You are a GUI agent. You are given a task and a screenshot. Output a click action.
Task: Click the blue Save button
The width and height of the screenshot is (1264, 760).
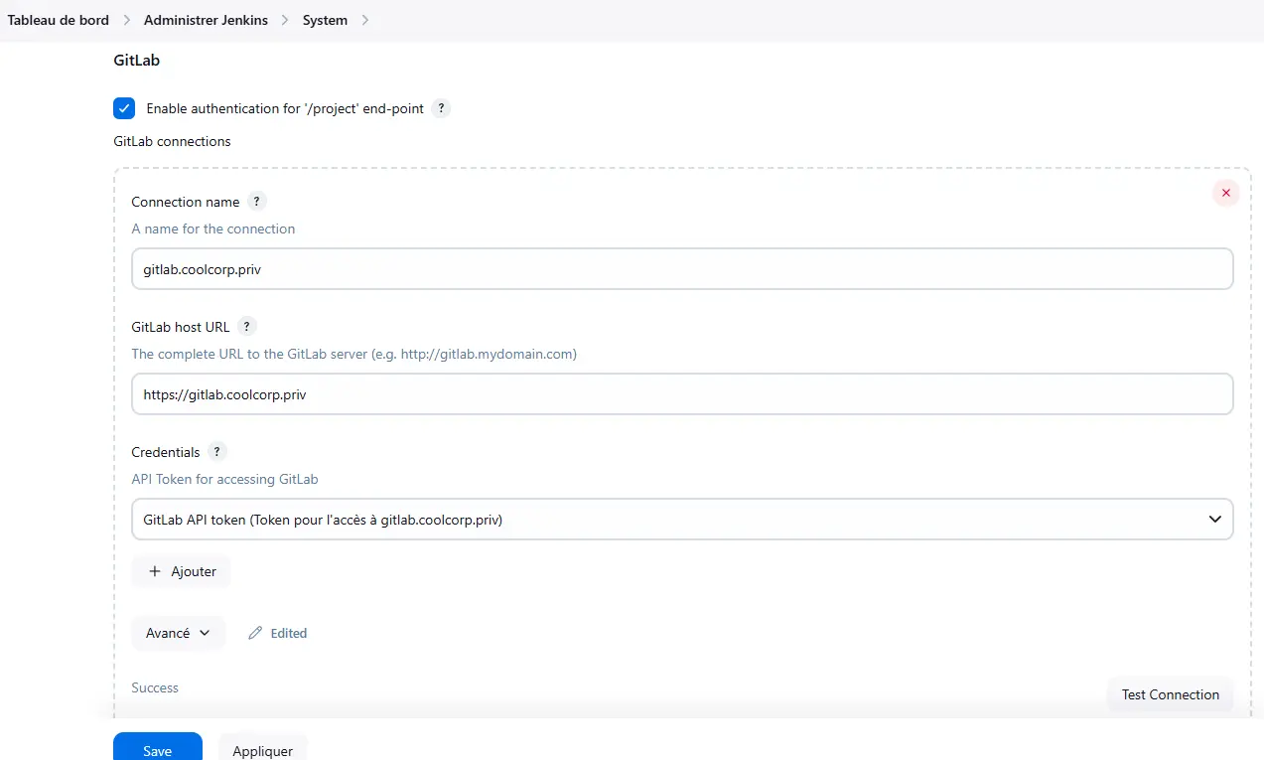157,750
